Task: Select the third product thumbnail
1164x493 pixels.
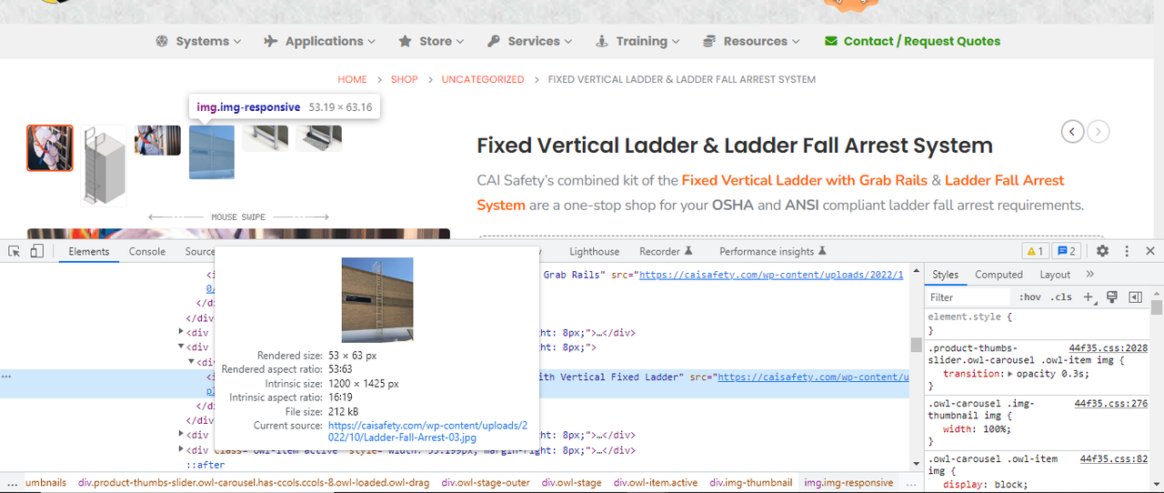Action: pos(157,141)
